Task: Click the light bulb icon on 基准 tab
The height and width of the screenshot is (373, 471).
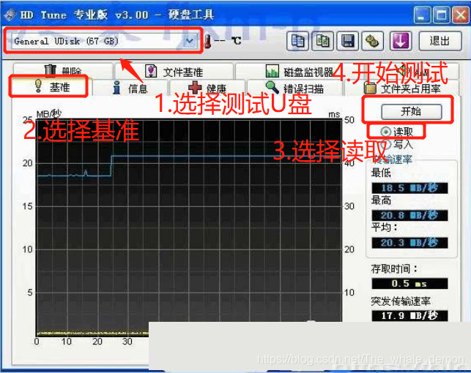Action: [38, 86]
